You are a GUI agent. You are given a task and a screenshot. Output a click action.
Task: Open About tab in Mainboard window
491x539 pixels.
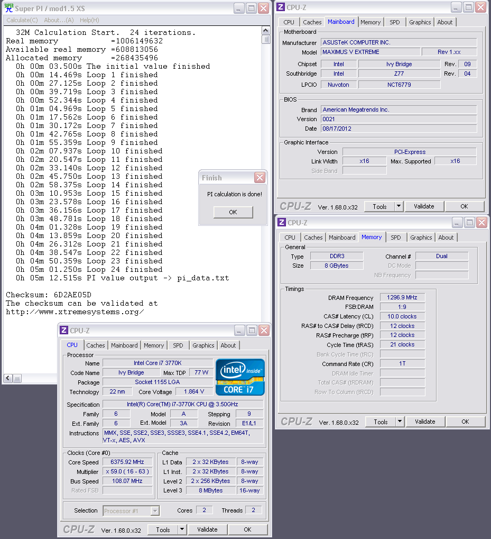click(444, 22)
